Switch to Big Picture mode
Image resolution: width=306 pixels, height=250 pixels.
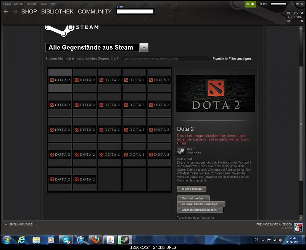295,17
